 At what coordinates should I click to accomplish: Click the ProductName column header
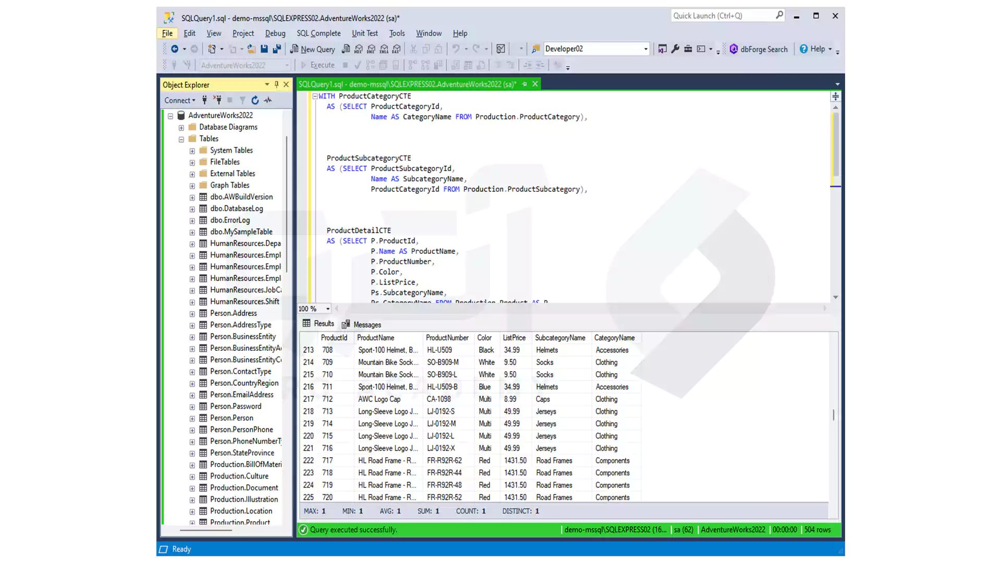(388, 338)
